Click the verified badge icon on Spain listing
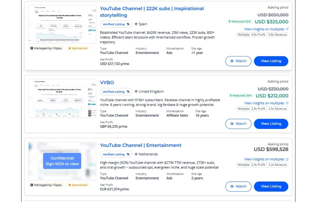Viewport: 320px width, 202px height. pos(128,24)
